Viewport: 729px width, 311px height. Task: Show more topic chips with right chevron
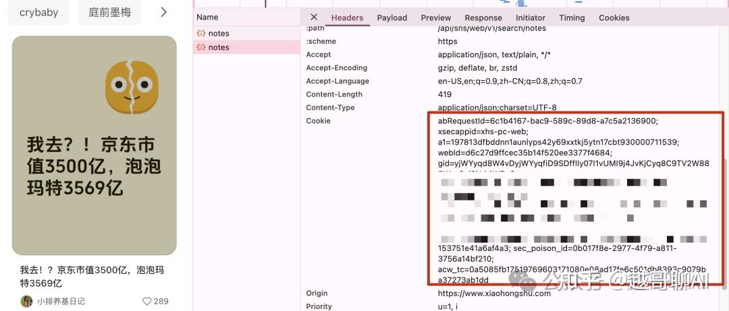click(163, 13)
